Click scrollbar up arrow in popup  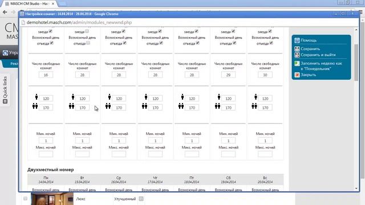tap(356, 30)
